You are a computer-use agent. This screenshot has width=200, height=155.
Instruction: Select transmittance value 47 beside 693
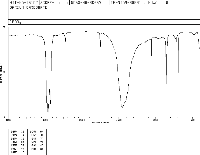42,145
